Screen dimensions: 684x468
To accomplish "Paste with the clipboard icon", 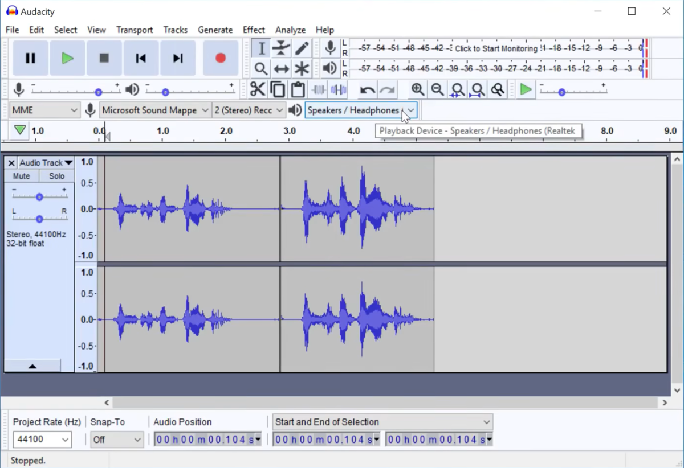I will click(x=298, y=89).
